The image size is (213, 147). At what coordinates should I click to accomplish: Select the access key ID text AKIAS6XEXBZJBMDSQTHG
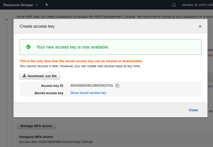[92, 86]
